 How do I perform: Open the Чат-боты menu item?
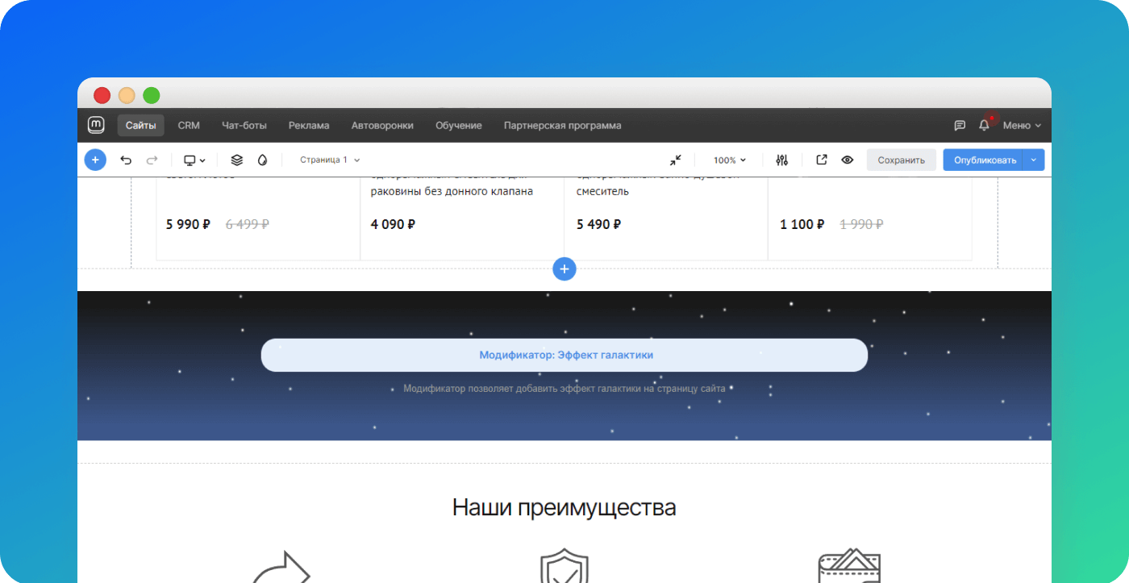pyautogui.click(x=244, y=126)
